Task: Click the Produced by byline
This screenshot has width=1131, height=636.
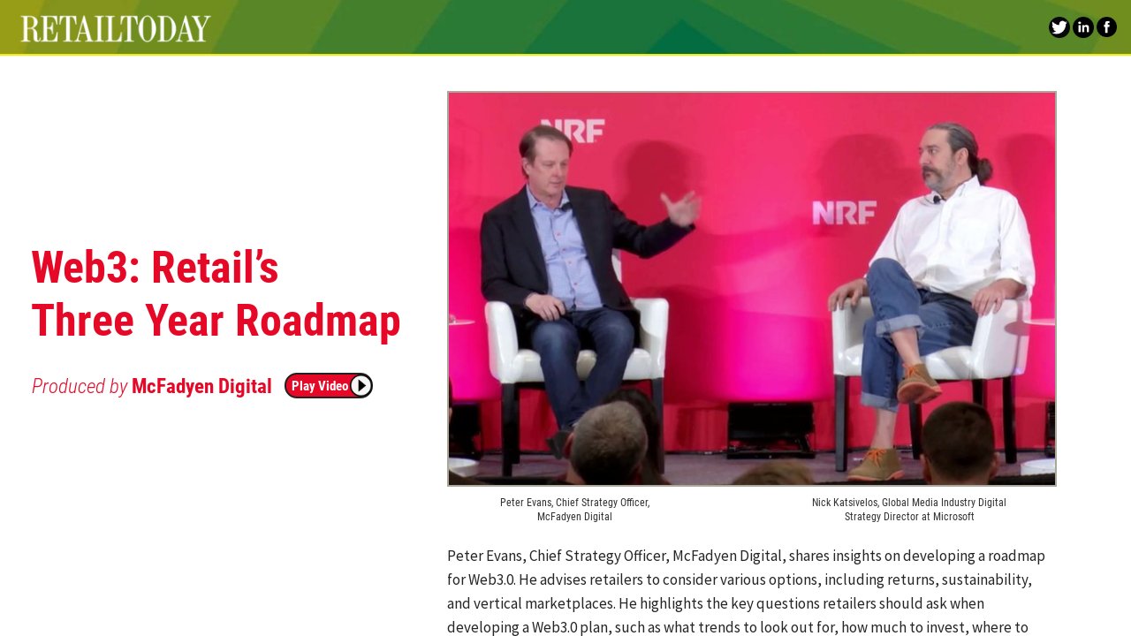Action: pyautogui.click(x=80, y=386)
